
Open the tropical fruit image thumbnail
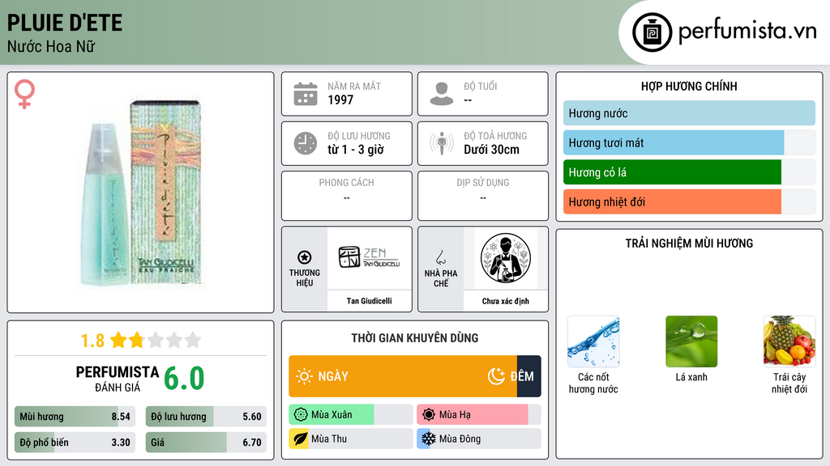789,342
